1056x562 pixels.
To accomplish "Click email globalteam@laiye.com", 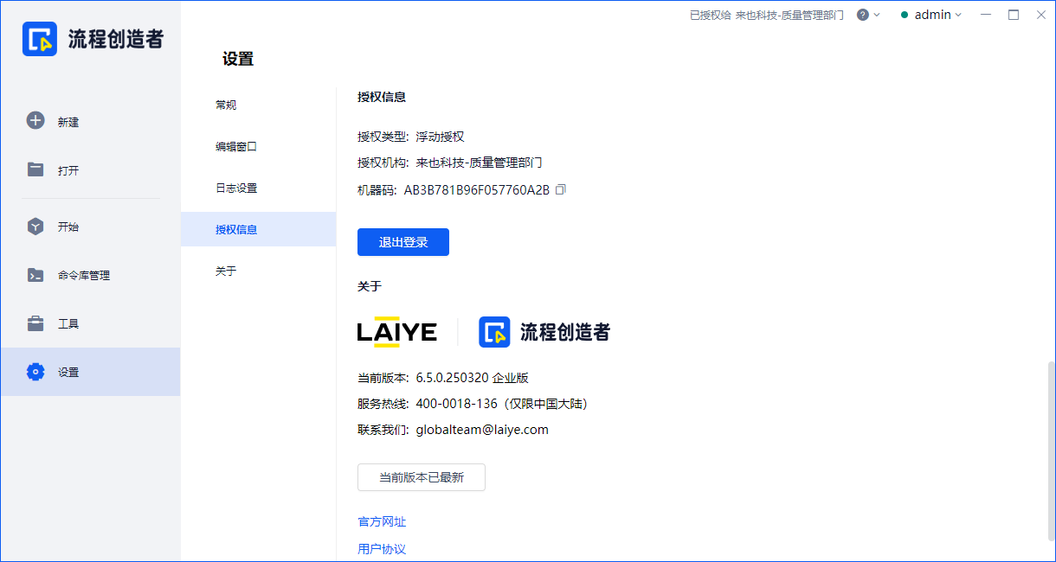I will (482, 430).
